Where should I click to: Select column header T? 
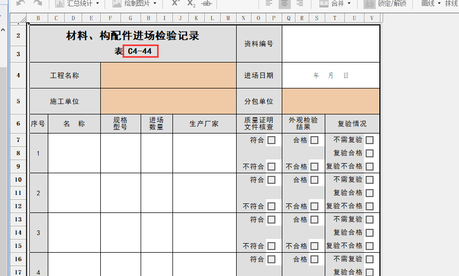(x=335, y=18)
